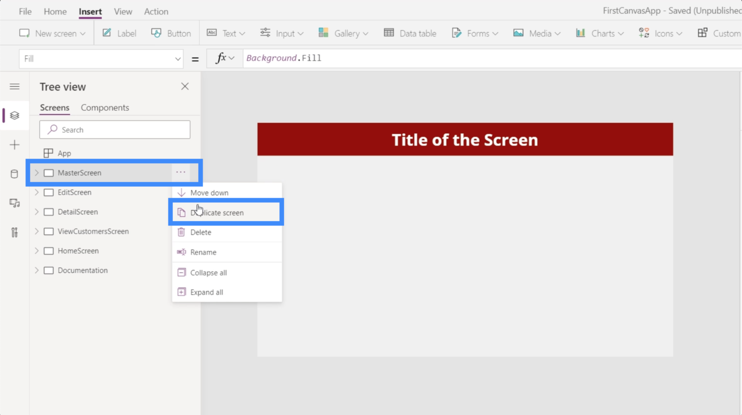Select ViewCustomersScreen in tree view
This screenshot has width=742, height=415.
pos(93,231)
